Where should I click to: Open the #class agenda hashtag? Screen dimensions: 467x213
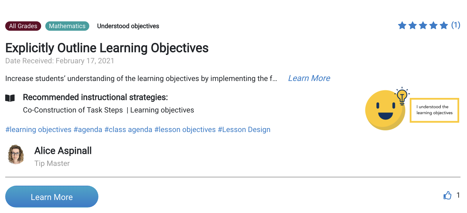[128, 130]
